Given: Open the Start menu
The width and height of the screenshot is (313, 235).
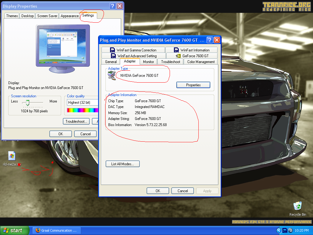Looking at the screenshot, I should pyautogui.click(x=15, y=230).
